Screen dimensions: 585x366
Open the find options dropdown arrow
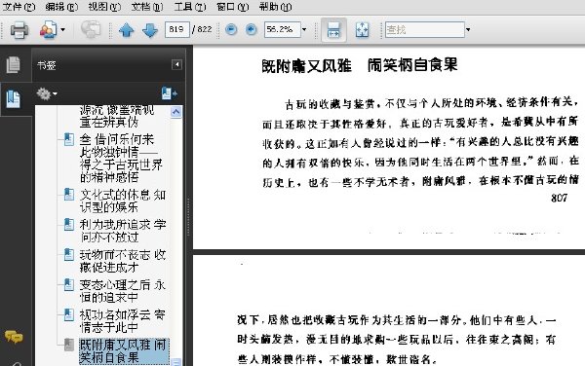[468, 29]
